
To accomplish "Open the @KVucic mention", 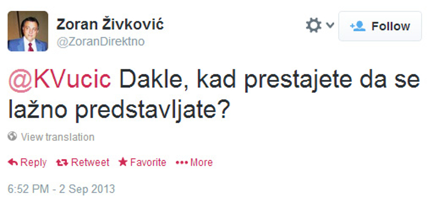I will click(60, 79).
